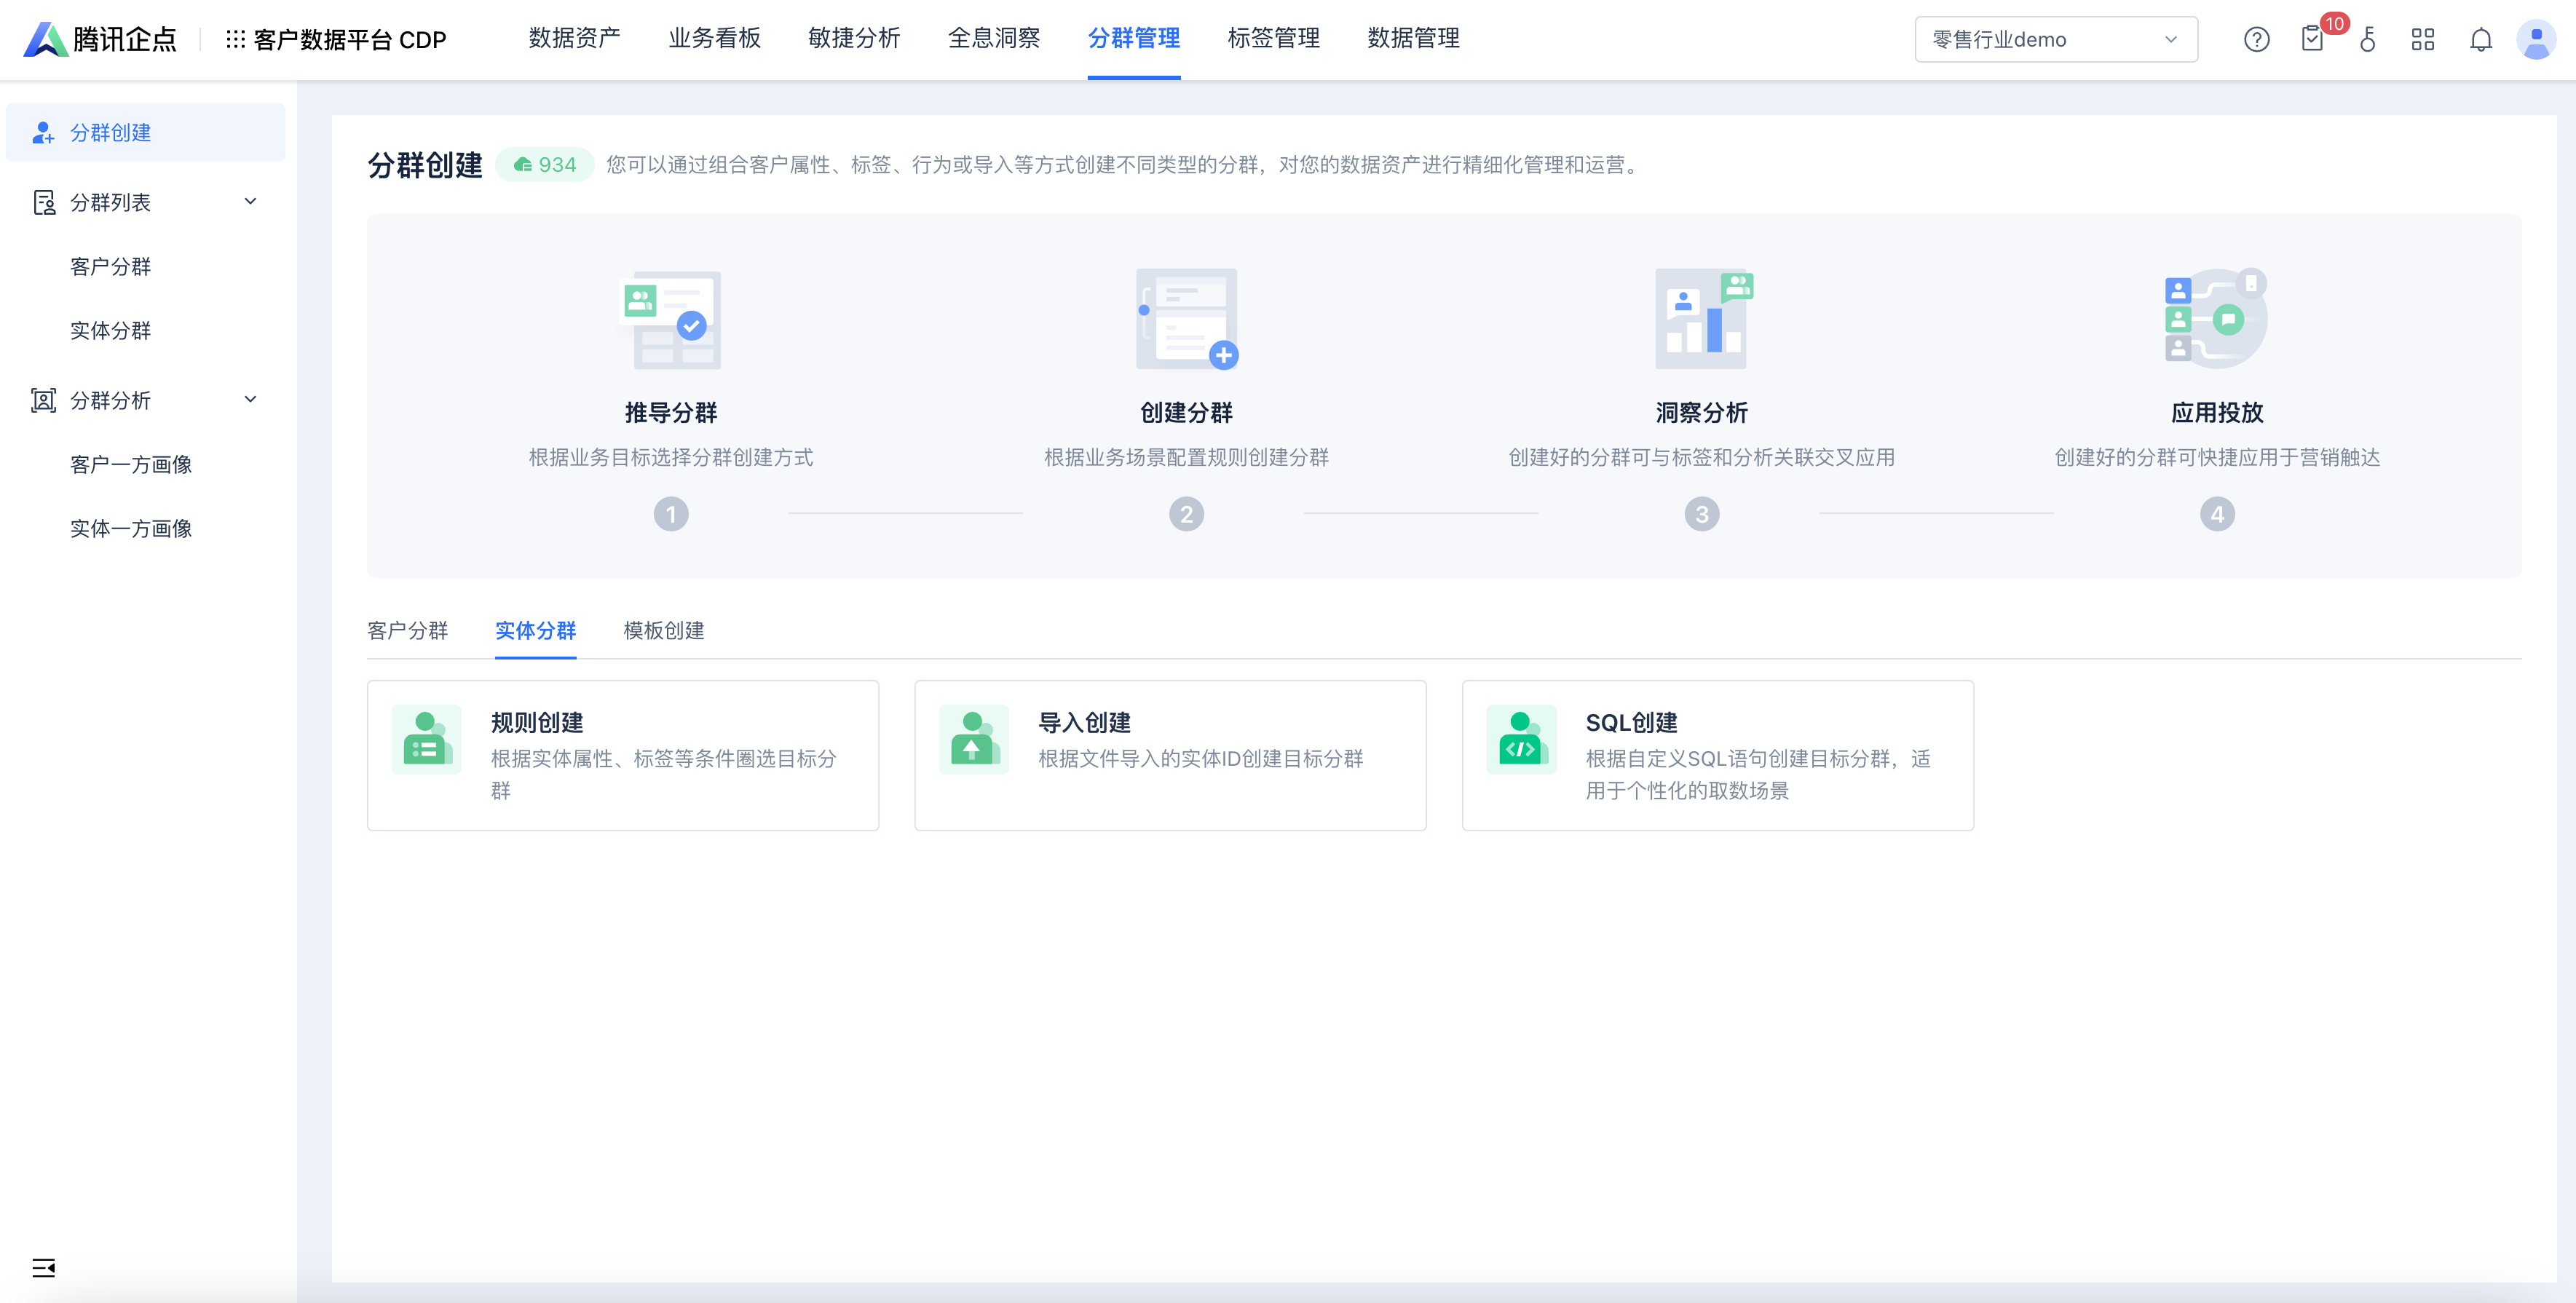Click the 腾讯企点 logo icon
Screen dimensions: 2576x1303
point(45,39)
